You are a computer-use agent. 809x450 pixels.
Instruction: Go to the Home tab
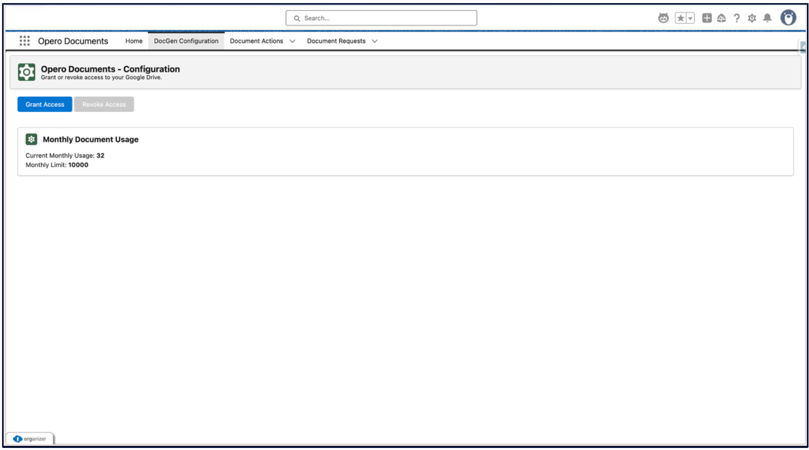click(134, 41)
